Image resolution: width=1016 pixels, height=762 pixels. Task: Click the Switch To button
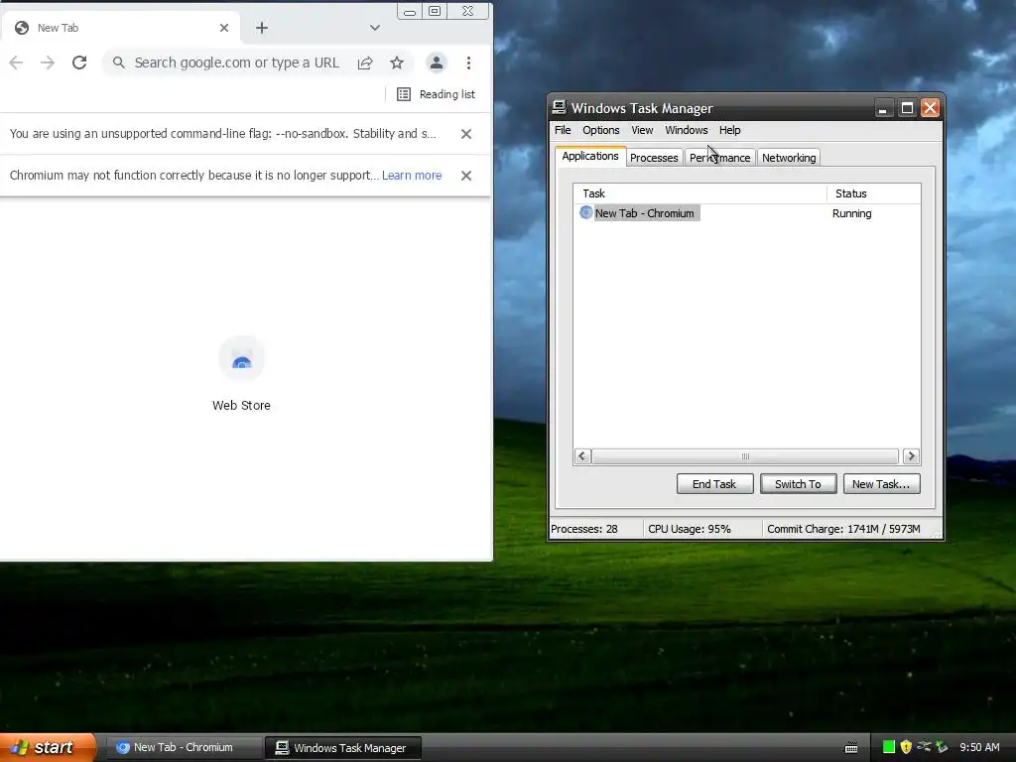pos(798,484)
